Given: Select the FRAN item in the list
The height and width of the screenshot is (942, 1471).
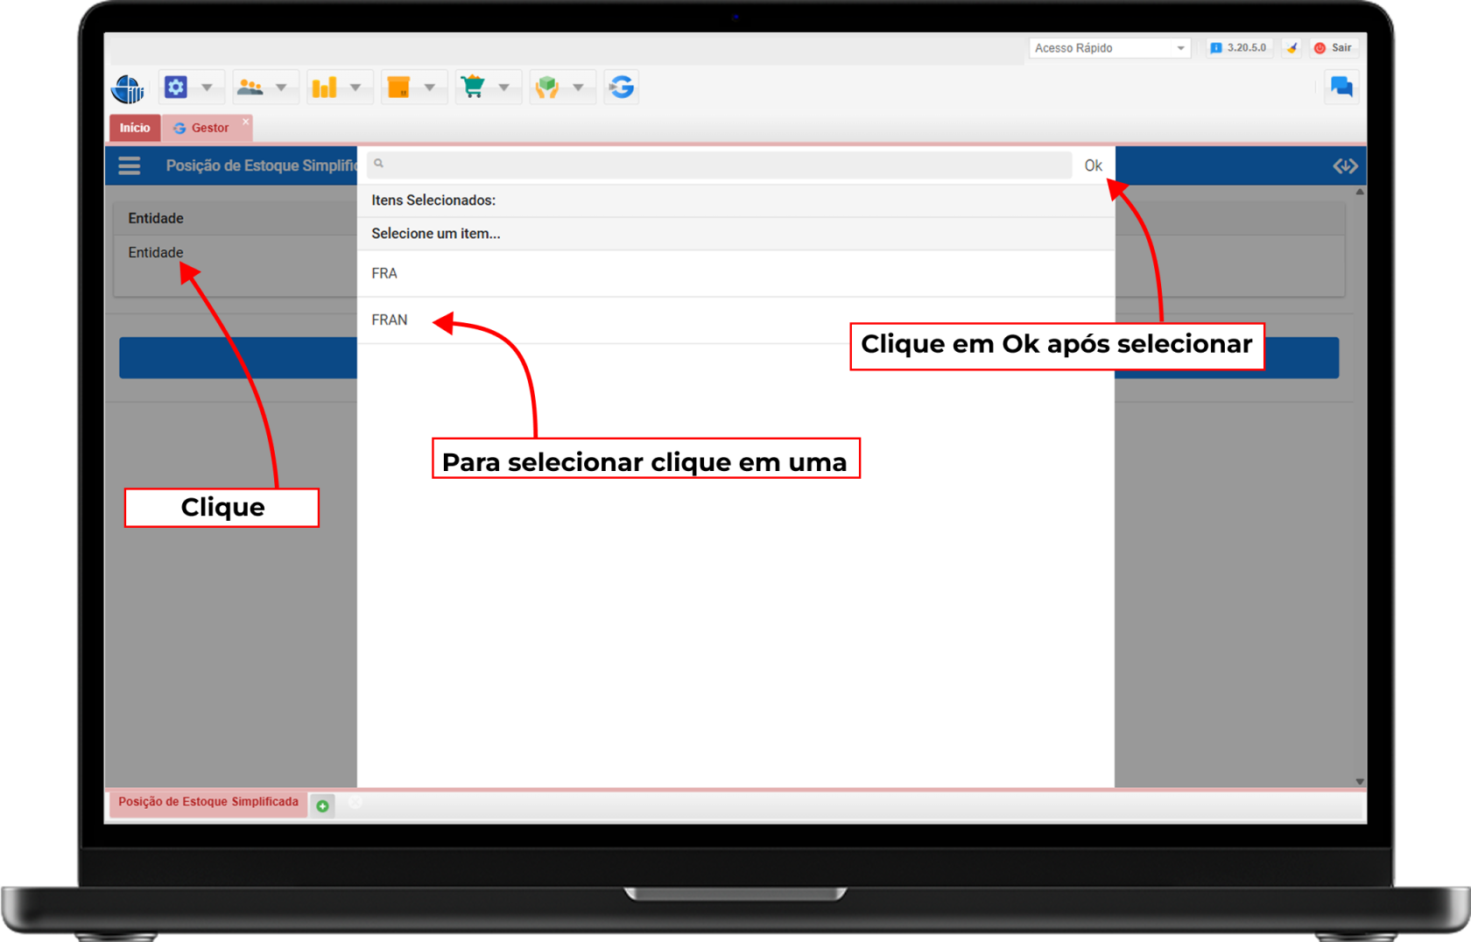Looking at the screenshot, I should pyautogui.click(x=390, y=320).
